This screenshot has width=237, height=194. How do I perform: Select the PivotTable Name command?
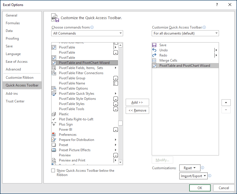click(x=84, y=83)
